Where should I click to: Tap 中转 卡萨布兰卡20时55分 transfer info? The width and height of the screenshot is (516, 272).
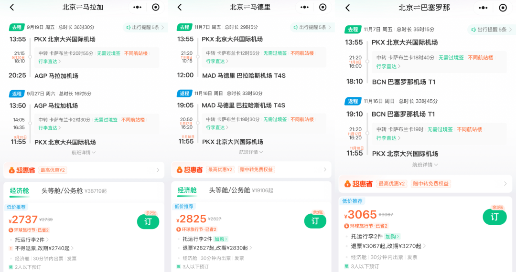pyautogui.click(x=66, y=53)
